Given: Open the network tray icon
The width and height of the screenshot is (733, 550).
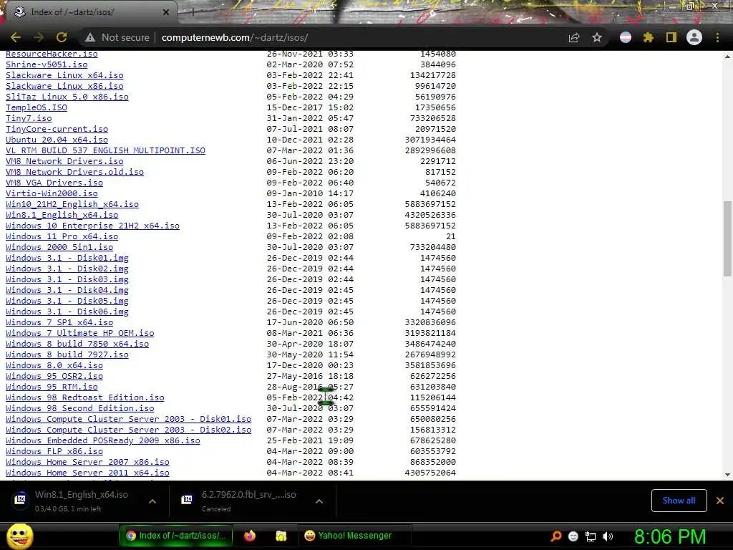Looking at the screenshot, I should pyautogui.click(x=591, y=536).
